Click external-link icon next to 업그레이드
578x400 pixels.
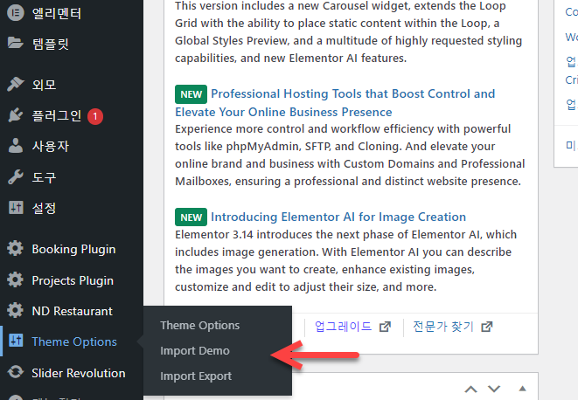tap(386, 327)
